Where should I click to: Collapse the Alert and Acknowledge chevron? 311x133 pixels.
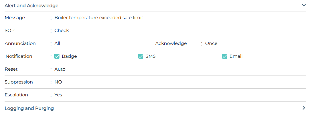coord(304,5)
